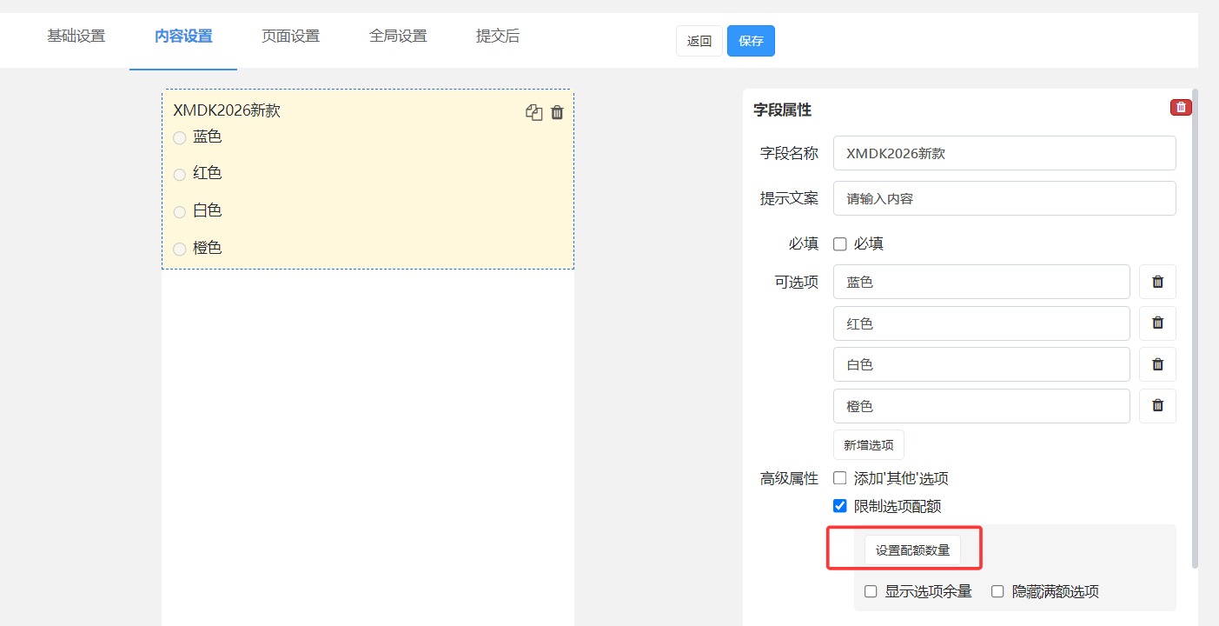Click the 提示文案 input field
The width and height of the screenshot is (1219, 626).
[x=1004, y=198]
